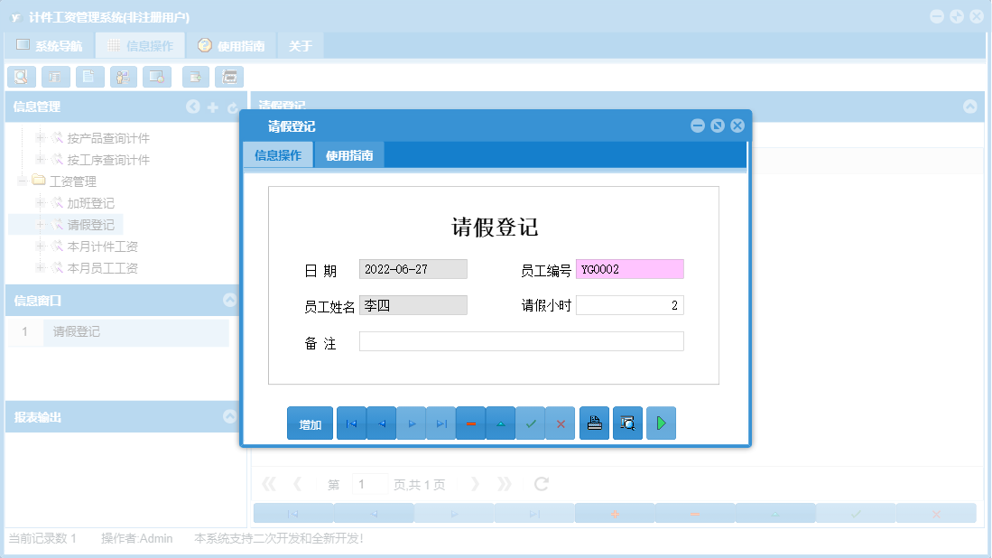Viewport: 992px width, 558px height.
Task: Open print preview in the 请假登记 dialog
Action: click(627, 423)
